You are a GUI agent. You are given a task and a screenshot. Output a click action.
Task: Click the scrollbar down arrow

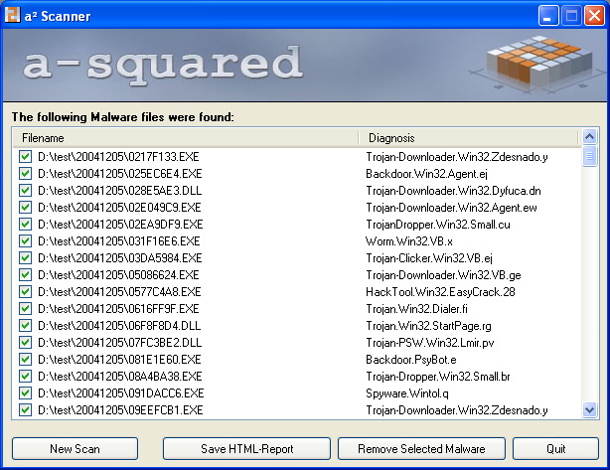click(x=589, y=410)
